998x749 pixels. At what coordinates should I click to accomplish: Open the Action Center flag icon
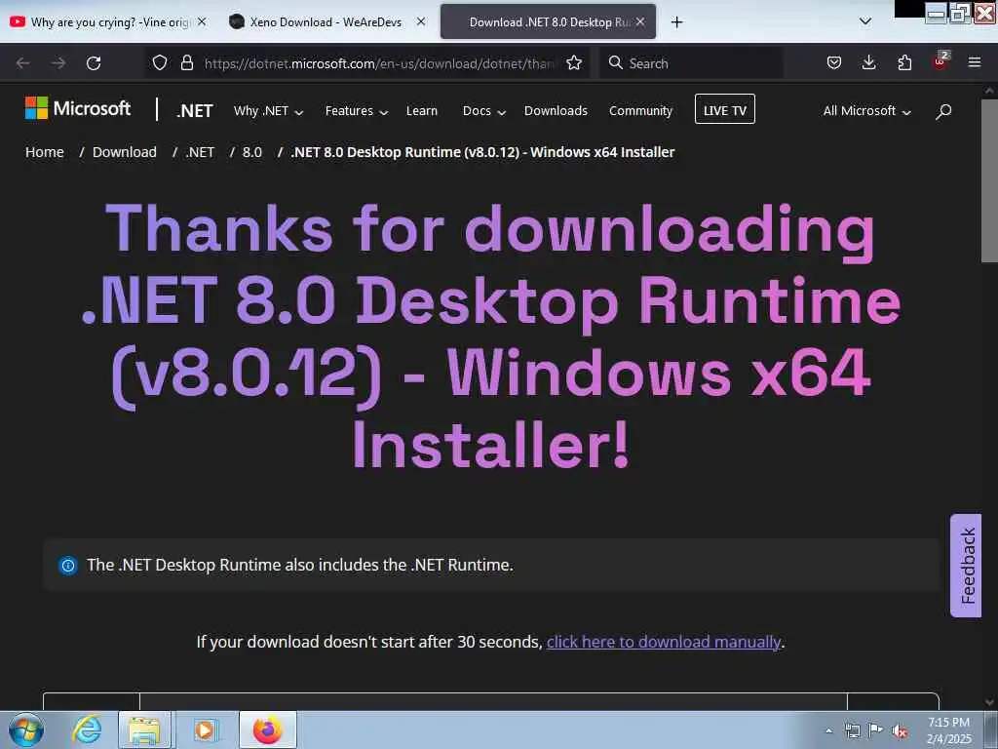876,730
